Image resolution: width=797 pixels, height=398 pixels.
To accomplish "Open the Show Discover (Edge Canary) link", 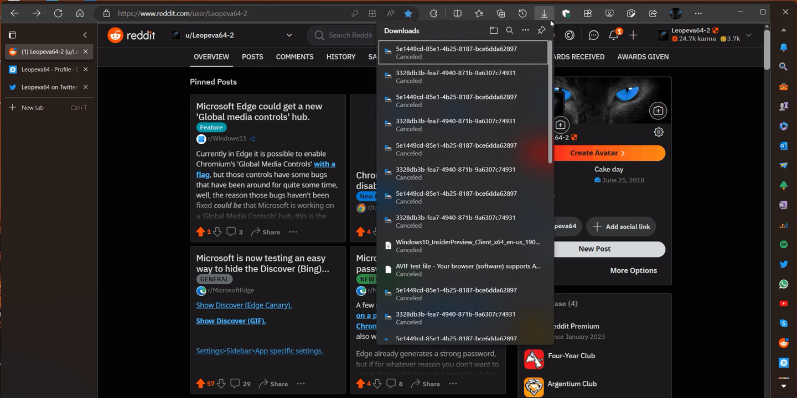I will 244,305.
